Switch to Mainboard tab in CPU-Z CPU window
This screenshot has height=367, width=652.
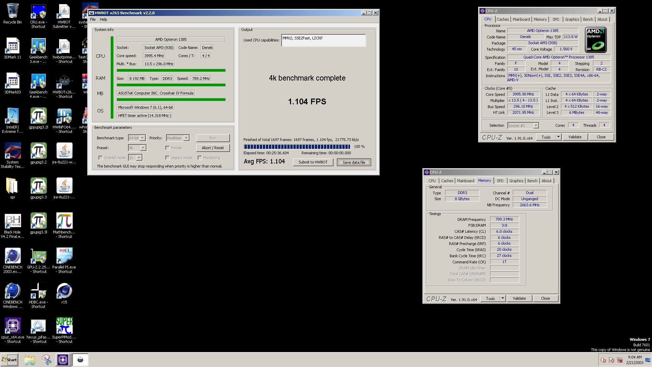tap(521, 19)
